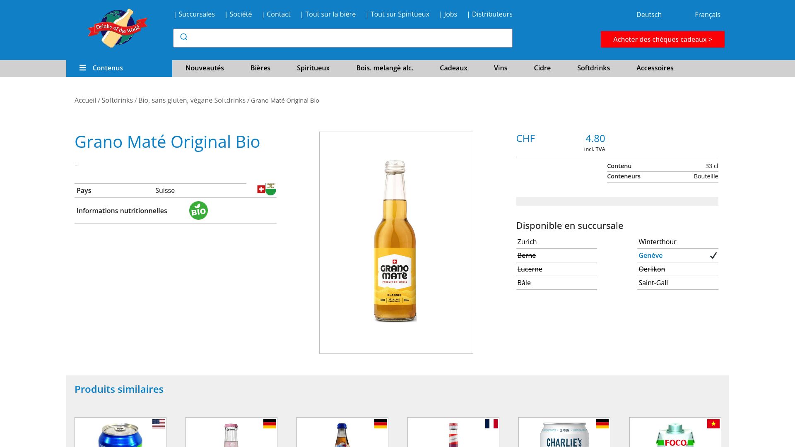Open the hamburger Contenus menu icon

click(x=83, y=68)
